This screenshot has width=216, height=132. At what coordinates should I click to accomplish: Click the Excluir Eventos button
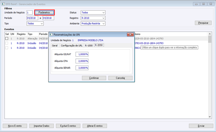point(68,126)
